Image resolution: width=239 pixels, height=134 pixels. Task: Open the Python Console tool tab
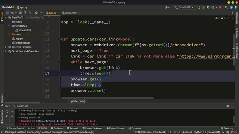point(115,128)
